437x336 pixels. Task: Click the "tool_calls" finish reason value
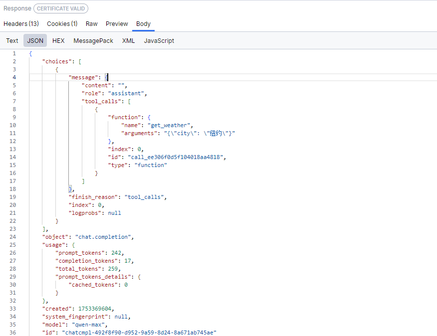click(144, 197)
